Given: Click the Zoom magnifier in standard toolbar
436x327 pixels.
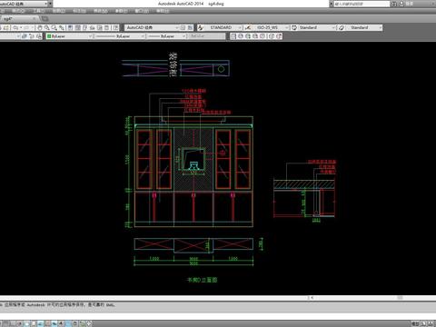Looking at the screenshot, I should tap(47, 27).
